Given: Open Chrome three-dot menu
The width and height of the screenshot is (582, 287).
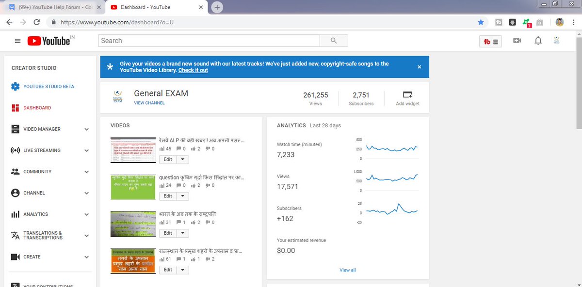Looking at the screenshot, I should click(x=574, y=22).
